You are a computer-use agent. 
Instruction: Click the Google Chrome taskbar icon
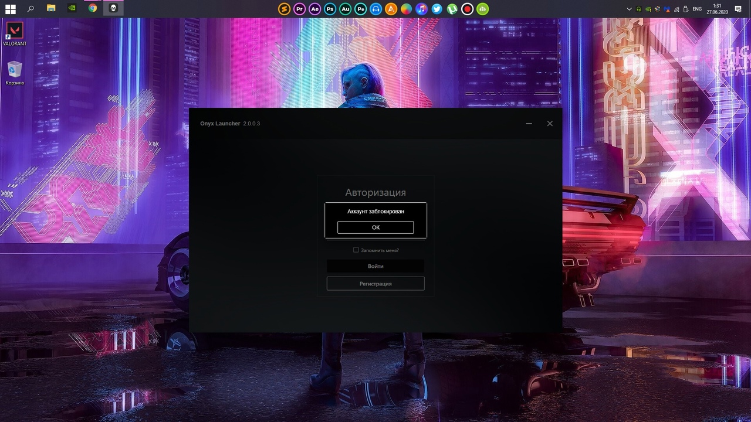93,9
